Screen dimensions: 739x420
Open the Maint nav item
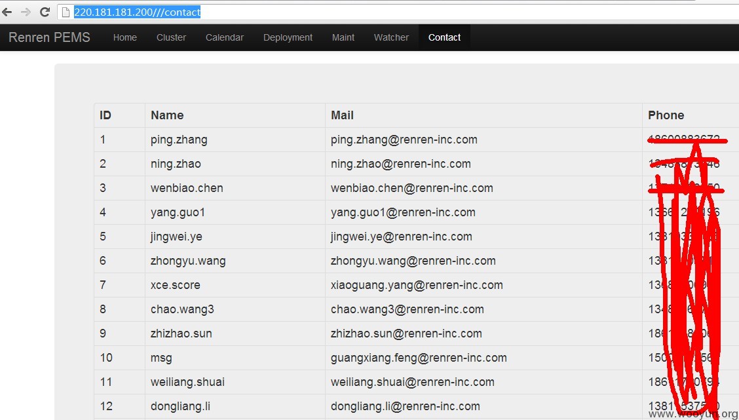[x=343, y=38]
